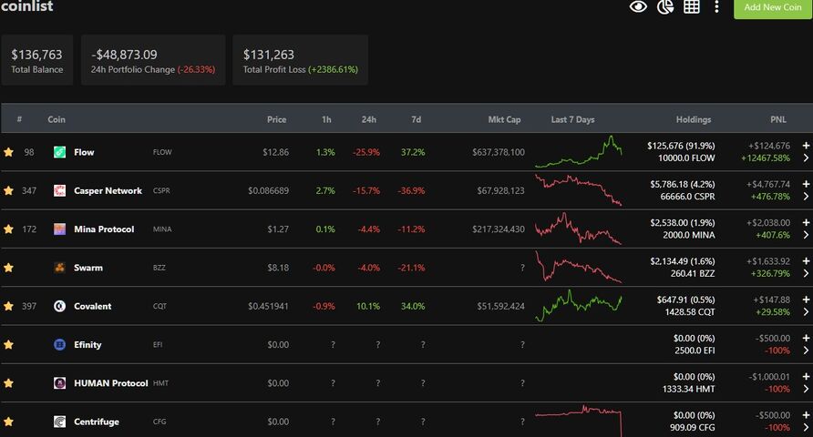Sort table by the 1h column header
Image resolution: width=813 pixels, height=437 pixels.
tap(326, 119)
